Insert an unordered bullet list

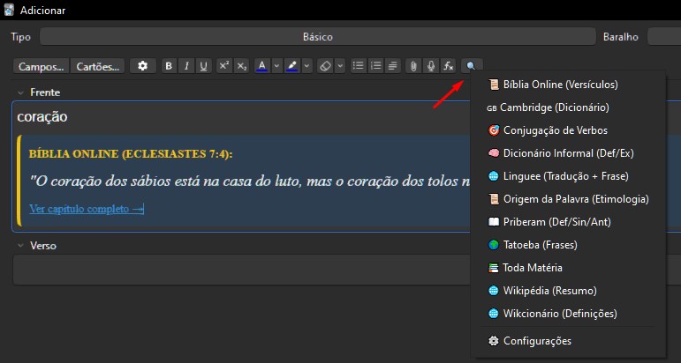pyautogui.click(x=358, y=66)
